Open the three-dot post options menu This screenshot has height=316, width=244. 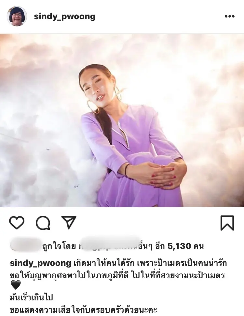tap(229, 16)
